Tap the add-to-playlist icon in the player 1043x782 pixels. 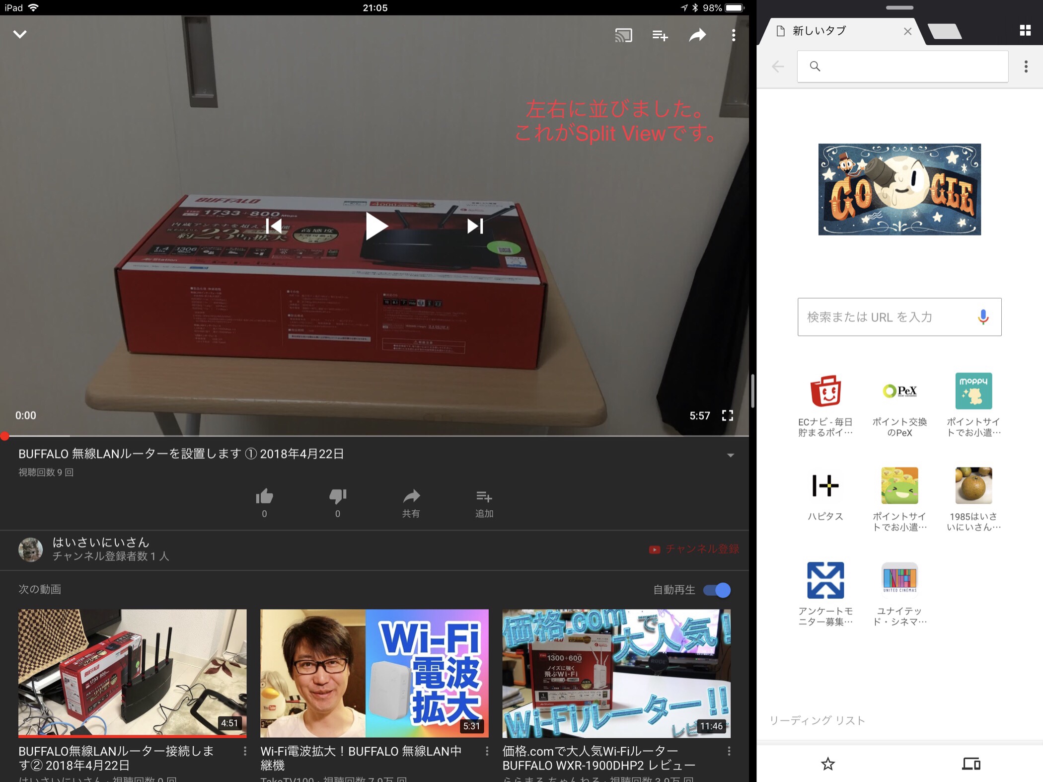click(660, 35)
